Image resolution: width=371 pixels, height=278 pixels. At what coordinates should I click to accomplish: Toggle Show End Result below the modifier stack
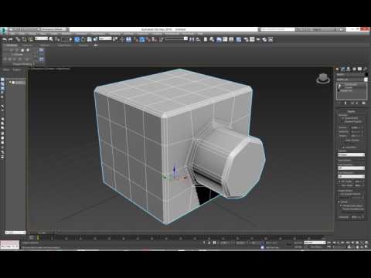coord(345,103)
